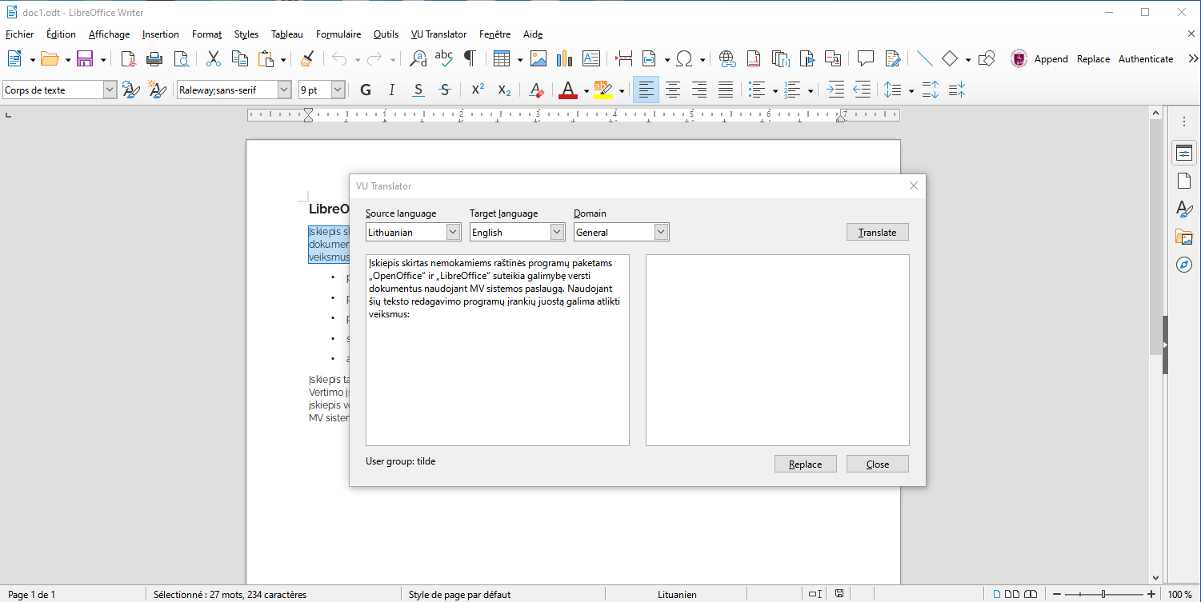Open the Tableau menu
The width and height of the screenshot is (1201, 602).
(x=287, y=34)
